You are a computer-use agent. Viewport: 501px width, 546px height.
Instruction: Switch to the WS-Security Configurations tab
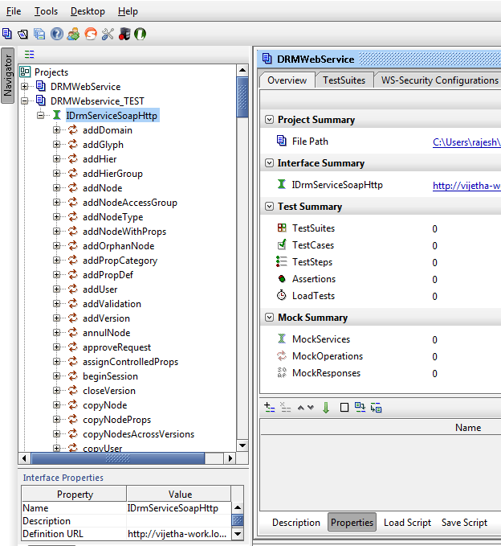click(x=439, y=80)
